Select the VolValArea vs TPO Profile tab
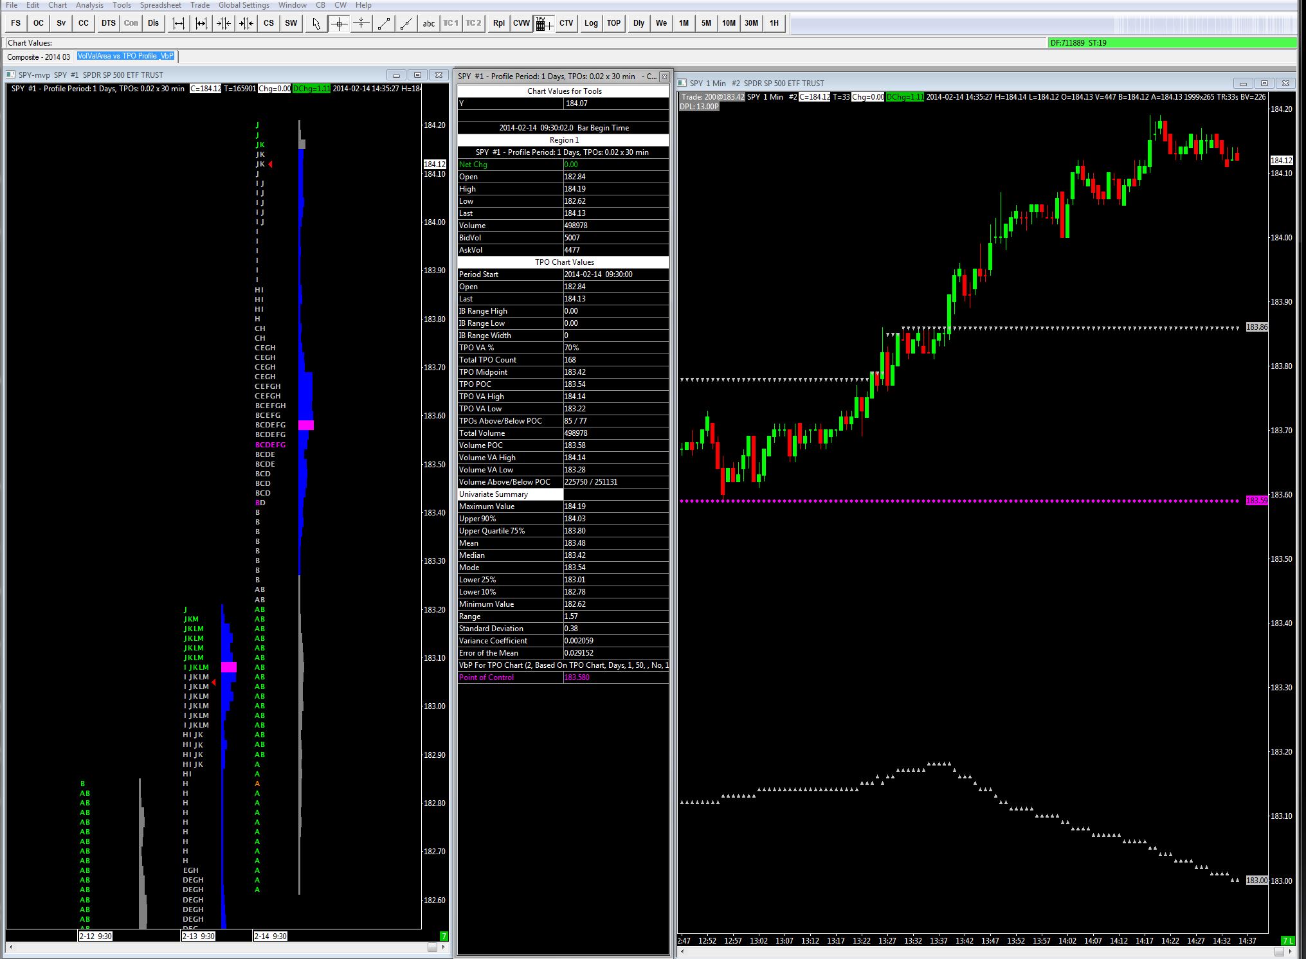 click(125, 56)
